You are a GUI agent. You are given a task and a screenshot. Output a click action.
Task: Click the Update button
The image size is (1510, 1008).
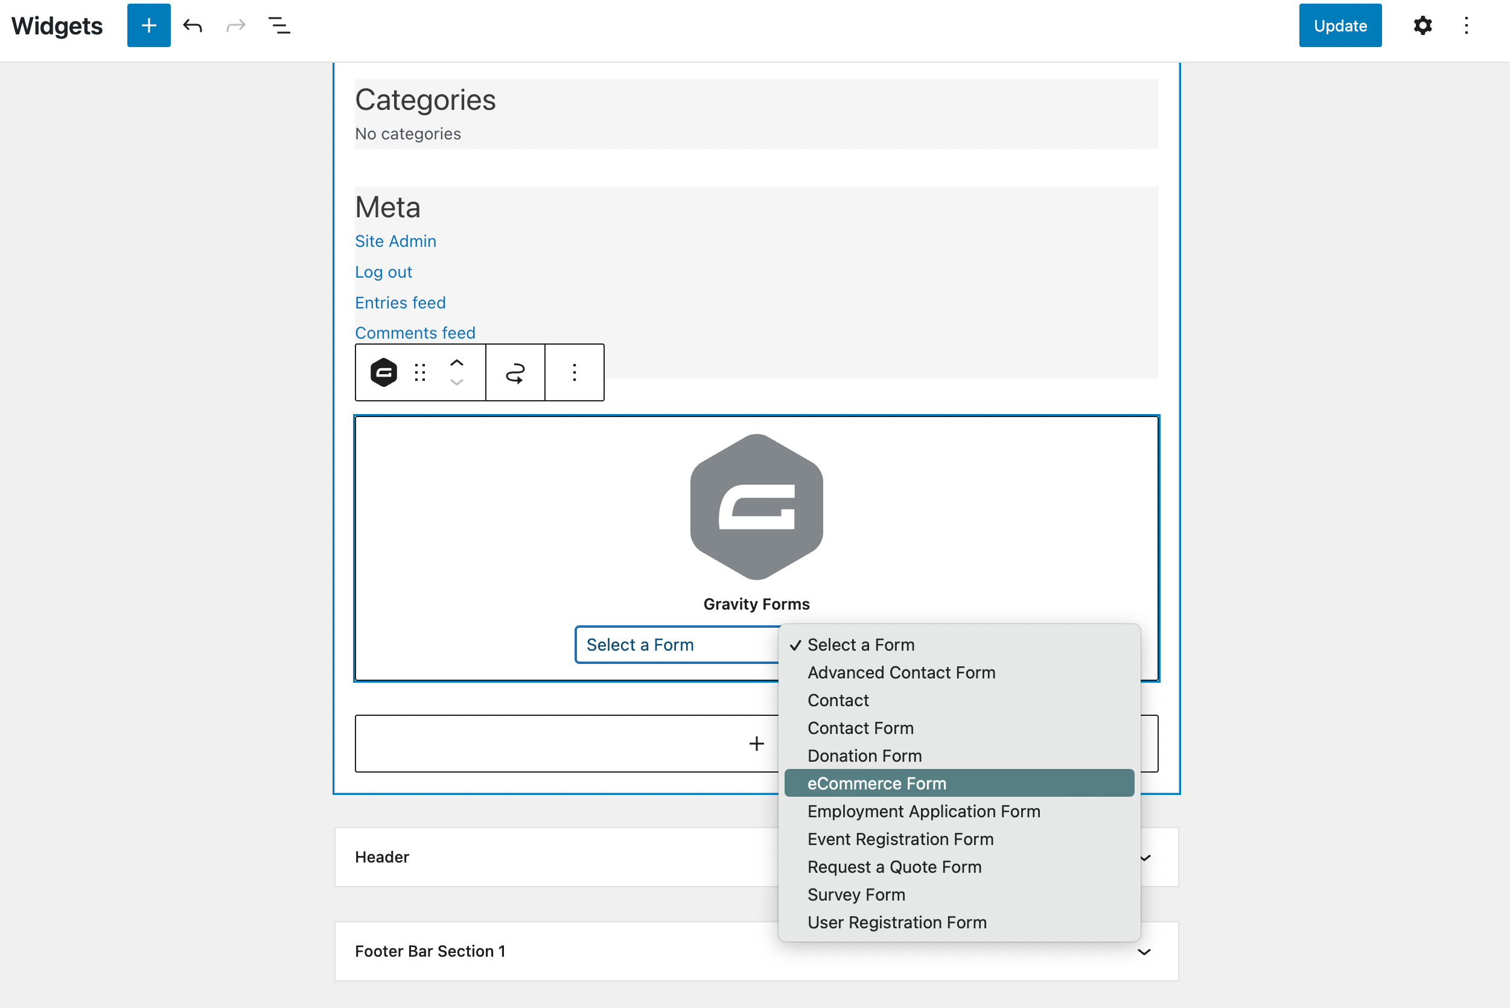1340,26
